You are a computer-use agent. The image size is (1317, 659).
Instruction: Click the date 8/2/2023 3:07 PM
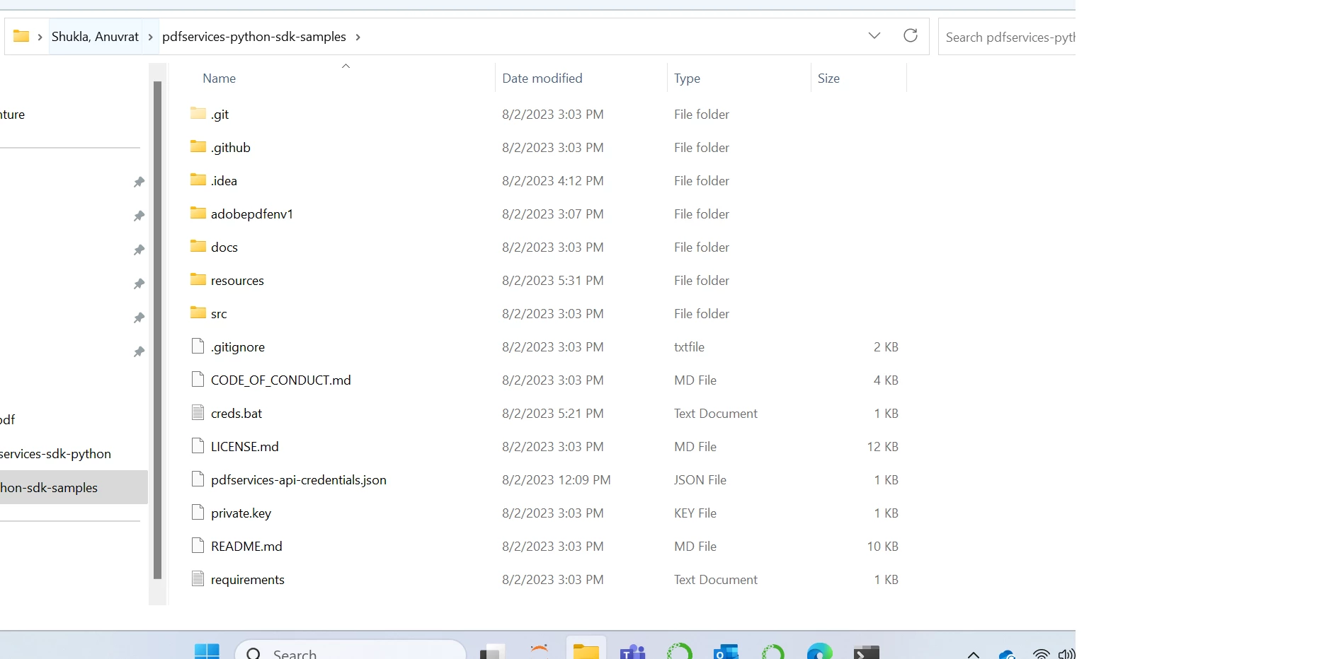(x=553, y=214)
